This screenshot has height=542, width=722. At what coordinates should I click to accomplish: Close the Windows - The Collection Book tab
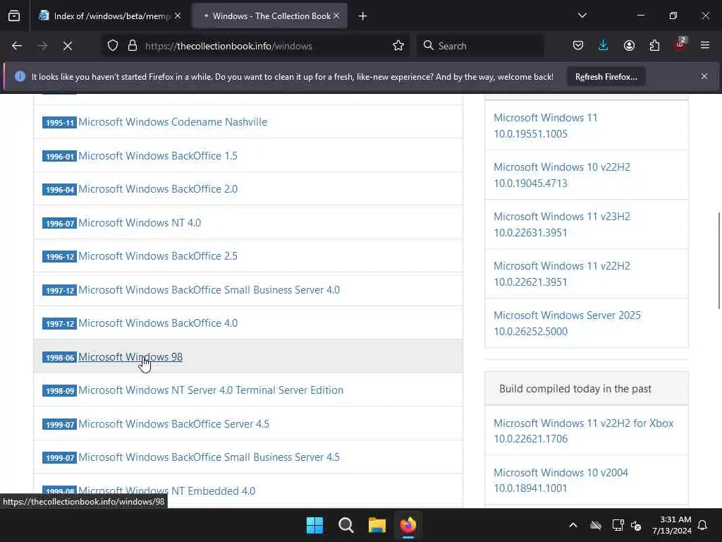click(336, 16)
